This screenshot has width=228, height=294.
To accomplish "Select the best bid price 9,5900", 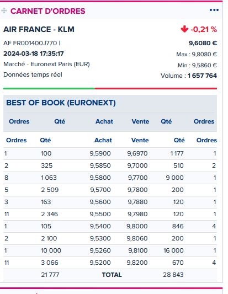I will pos(100,153).
